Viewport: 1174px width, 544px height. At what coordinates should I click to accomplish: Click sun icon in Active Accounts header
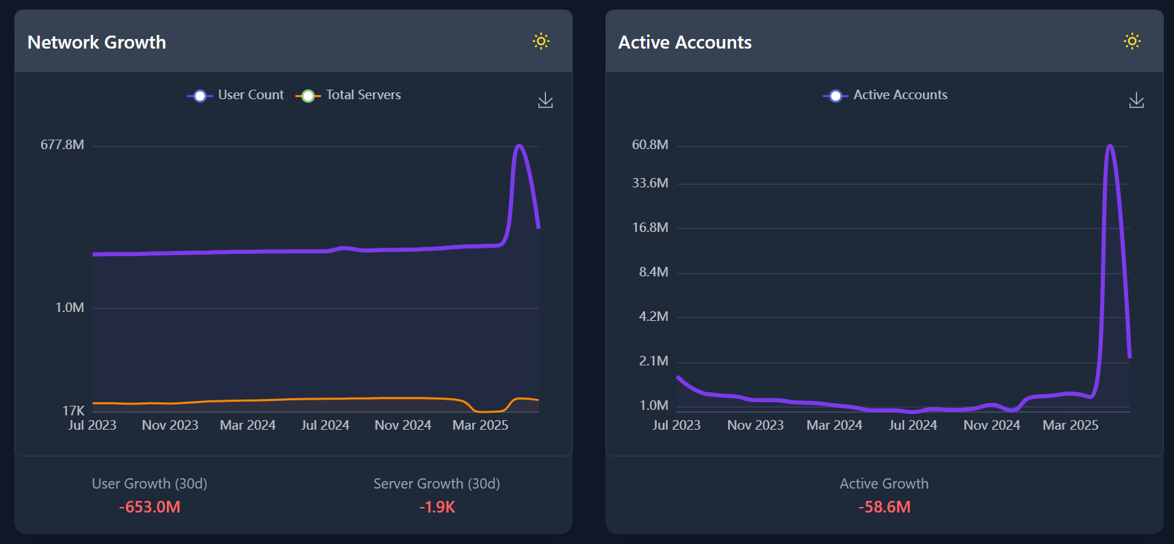click(x=1132, y=41)
